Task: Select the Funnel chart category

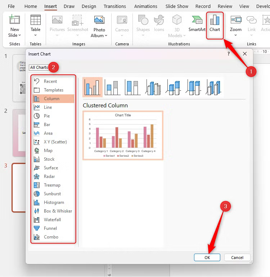Action: point(53,228)
